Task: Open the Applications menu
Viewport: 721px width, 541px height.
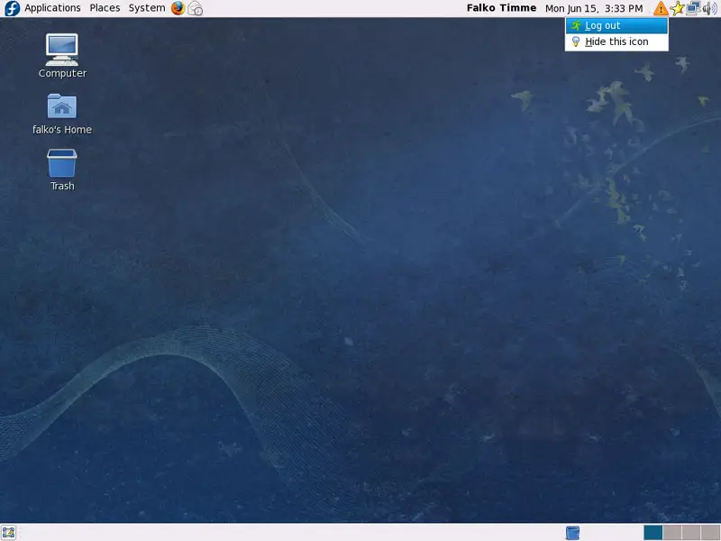Action: [x=52, y=8]
